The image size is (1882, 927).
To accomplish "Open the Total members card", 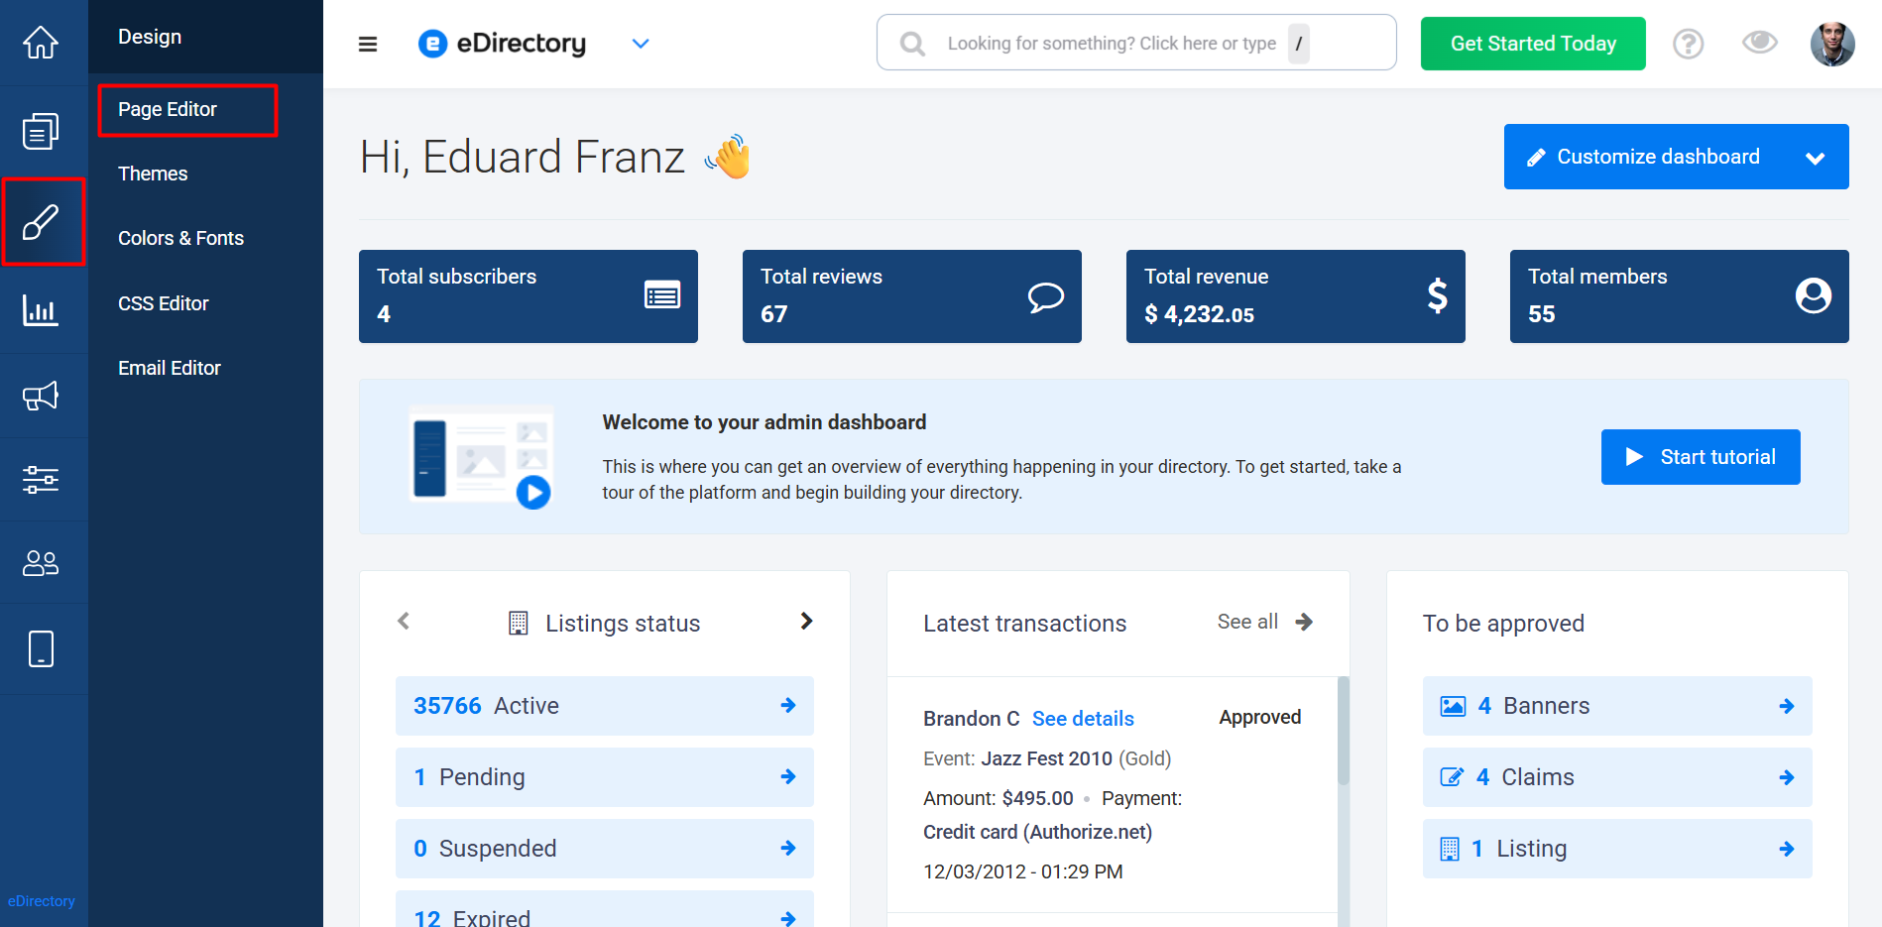I will tap(1680, 296).
